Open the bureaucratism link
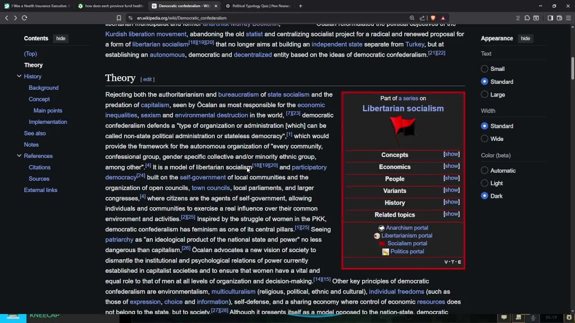575x323 pixels. pos(238,95)
